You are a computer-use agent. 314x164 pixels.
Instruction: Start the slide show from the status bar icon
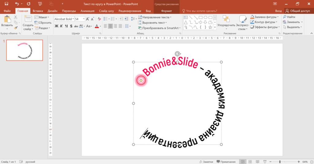[265, 162]
